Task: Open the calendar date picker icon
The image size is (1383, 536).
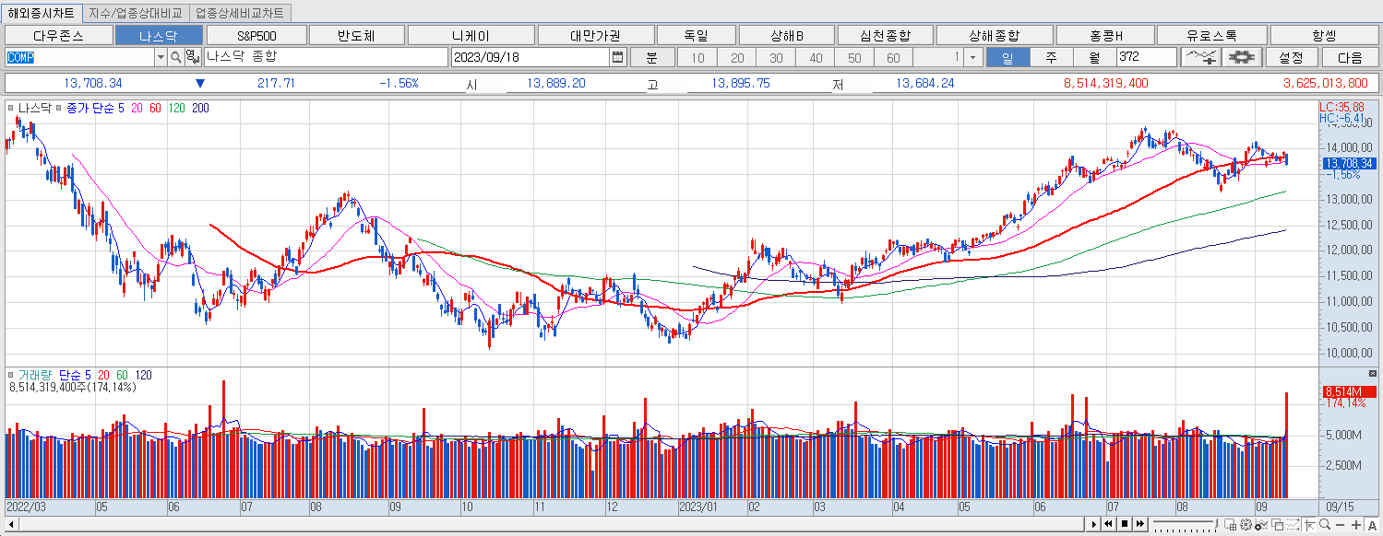Action: (x=617, y=57)
